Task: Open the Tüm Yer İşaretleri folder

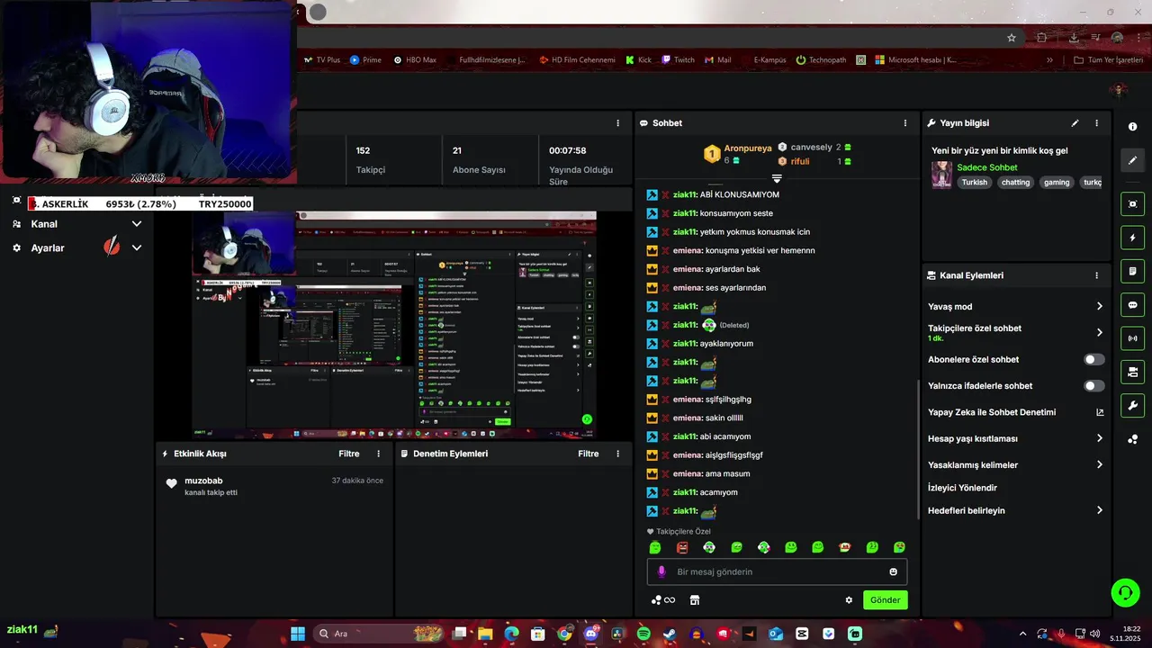Action: tap(1108, 60)
